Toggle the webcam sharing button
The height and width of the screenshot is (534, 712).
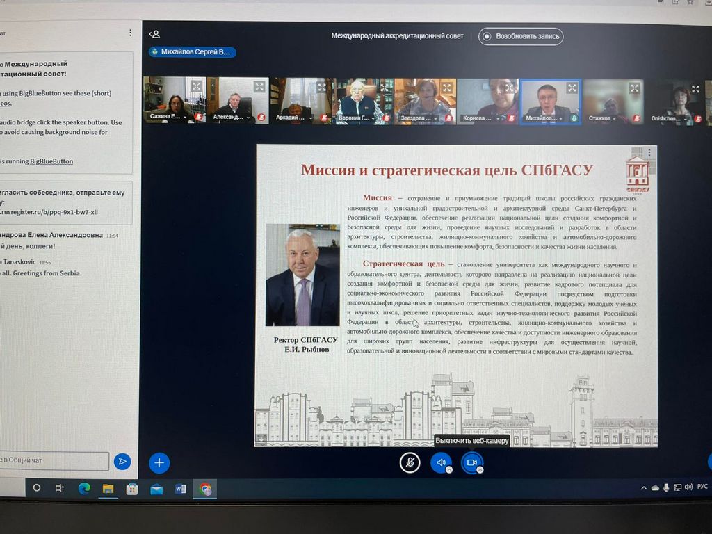[x=472, y=462]
